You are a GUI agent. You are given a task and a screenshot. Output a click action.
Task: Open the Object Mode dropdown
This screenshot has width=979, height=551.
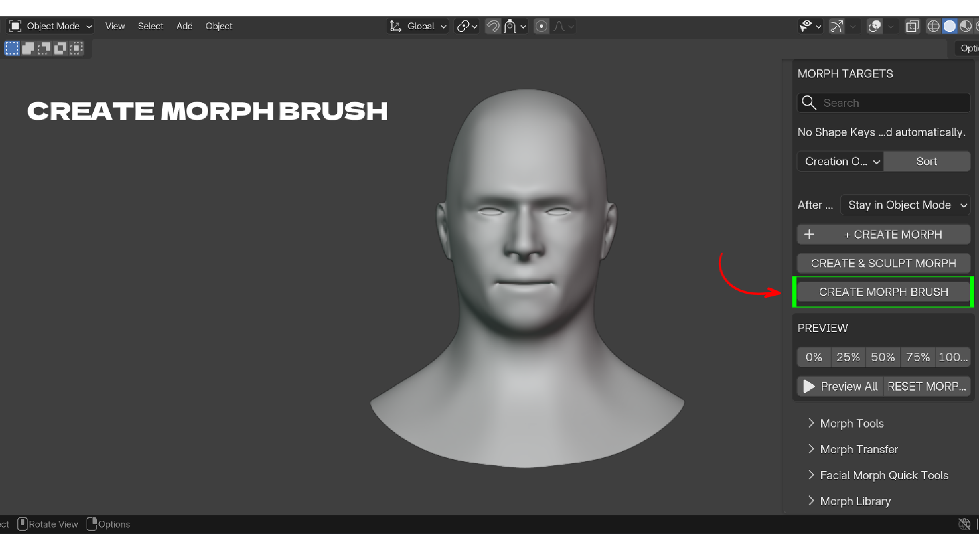tap(50, 26)
